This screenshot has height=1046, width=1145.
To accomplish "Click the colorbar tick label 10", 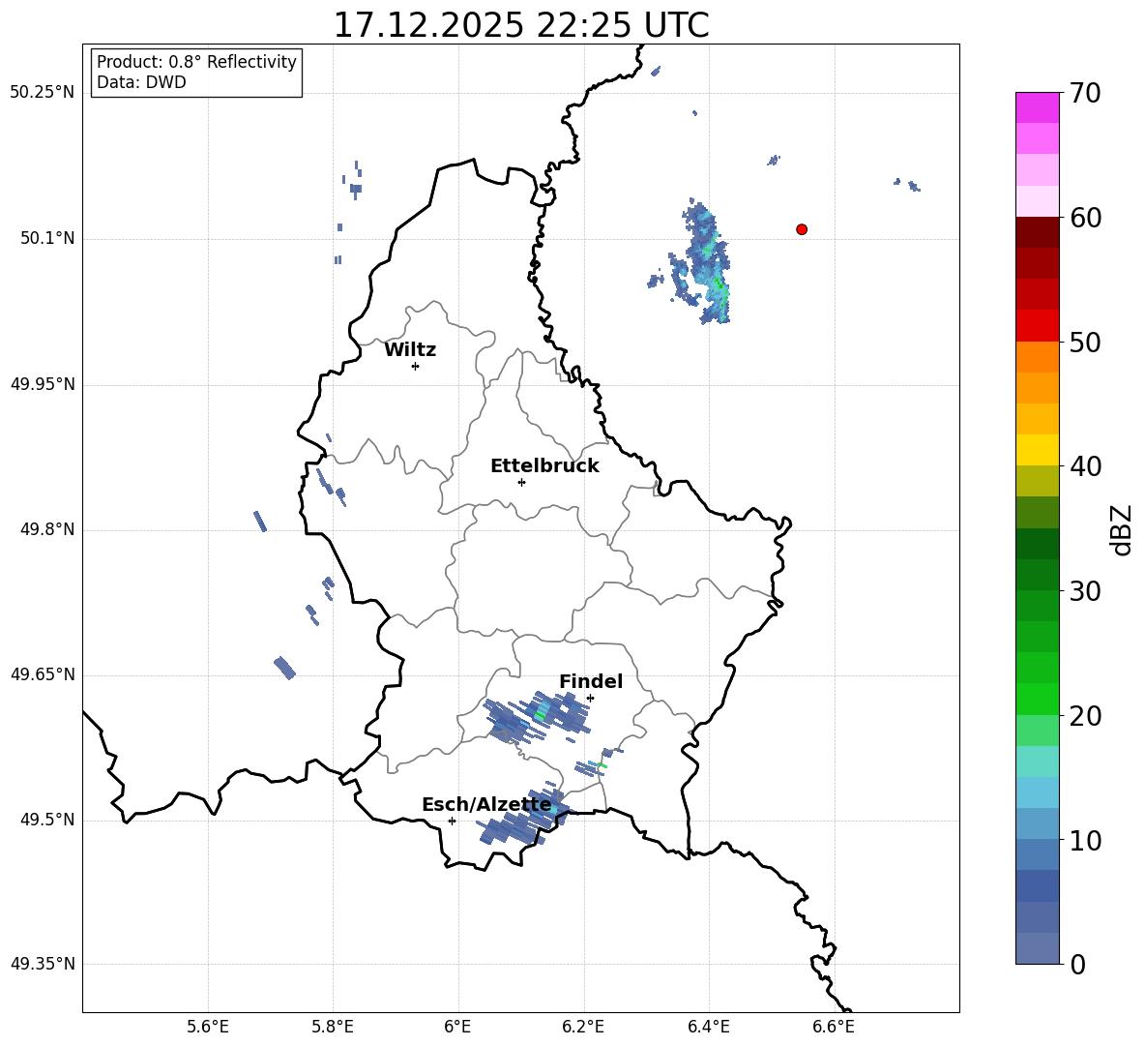I will tap(1086, 840).
